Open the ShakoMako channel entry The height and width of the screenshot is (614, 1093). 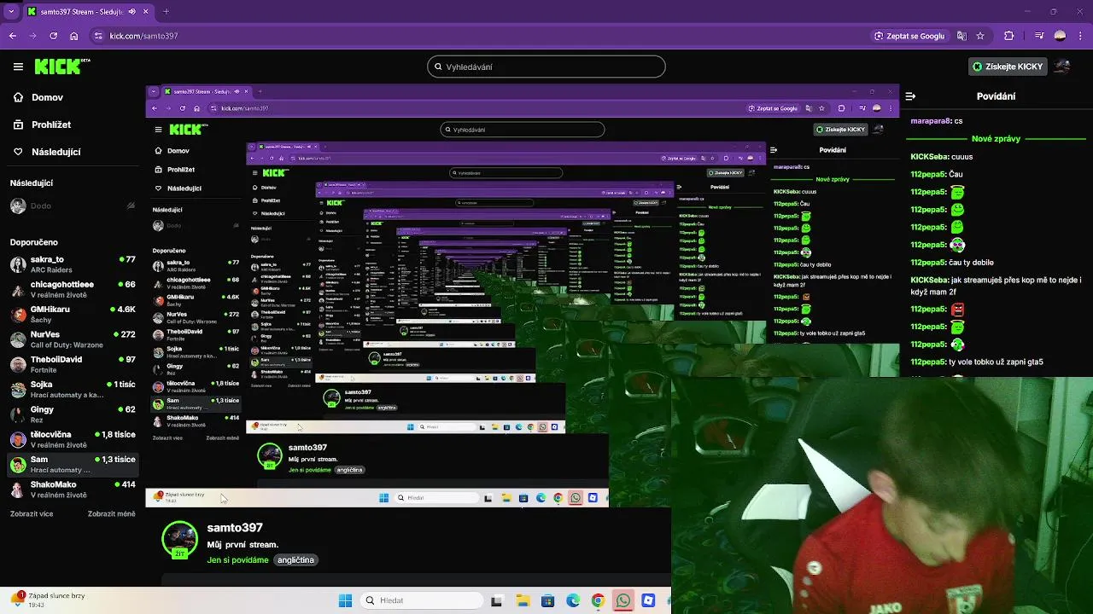point(73,489)
